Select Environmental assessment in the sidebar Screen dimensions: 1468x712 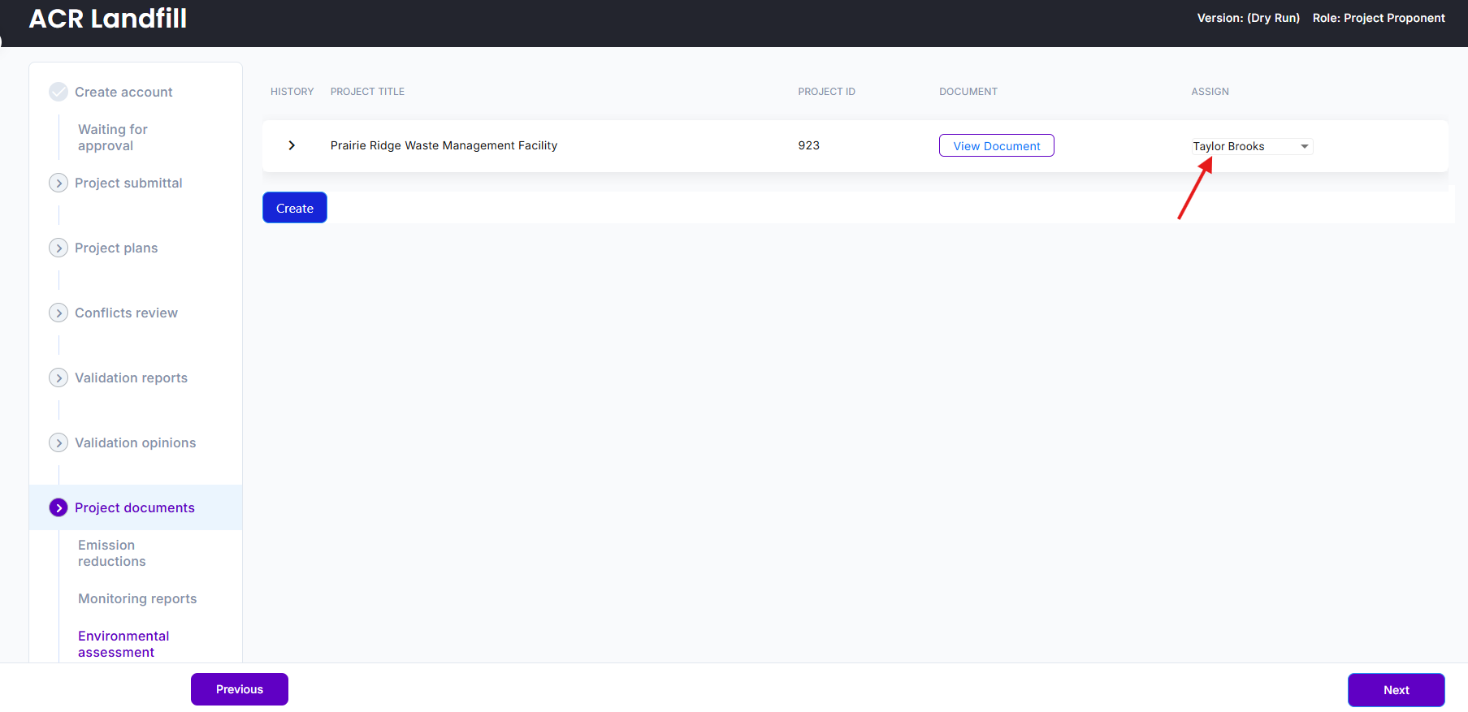[123, 644]
